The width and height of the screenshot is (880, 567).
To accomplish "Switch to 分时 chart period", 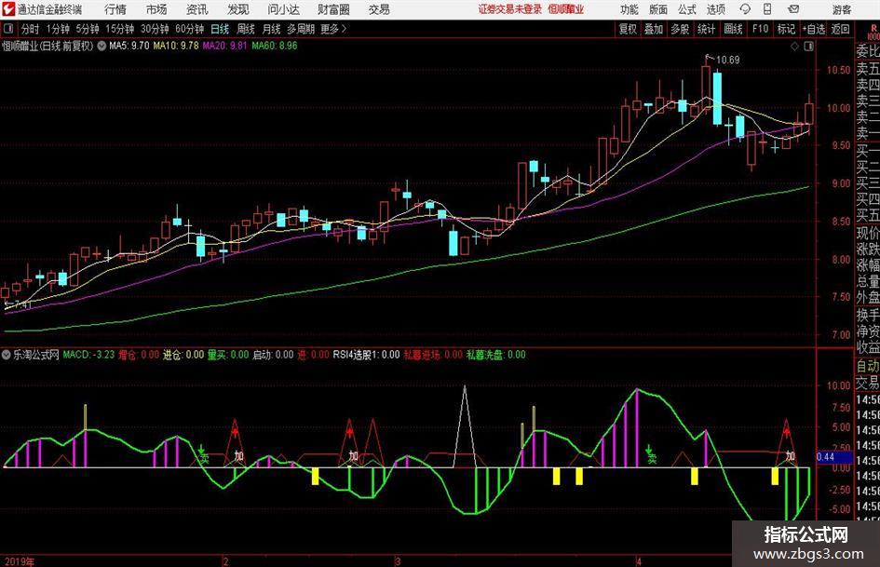I will point(30,29).
